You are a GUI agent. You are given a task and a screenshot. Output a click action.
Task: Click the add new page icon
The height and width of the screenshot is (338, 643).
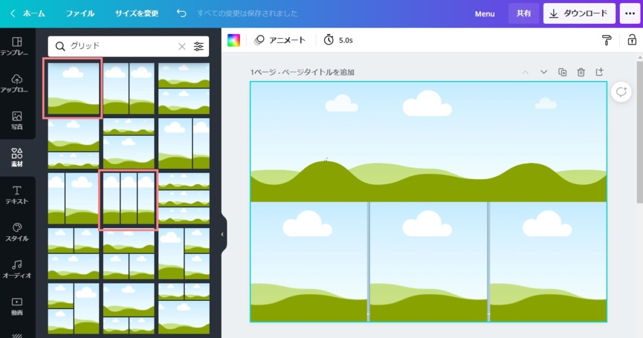point(600,72)
